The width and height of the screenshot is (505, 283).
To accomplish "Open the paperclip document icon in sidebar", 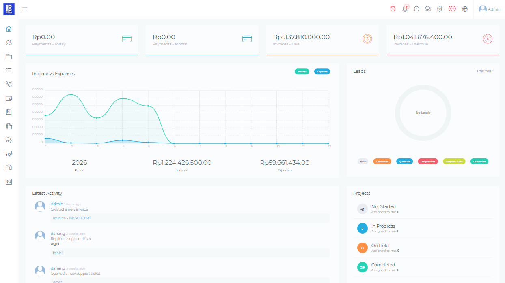I will point(9,126).
